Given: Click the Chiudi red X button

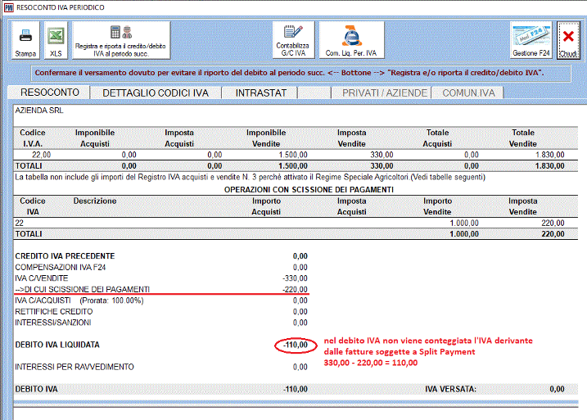Looking at the screenshot, I should [567, 39].
